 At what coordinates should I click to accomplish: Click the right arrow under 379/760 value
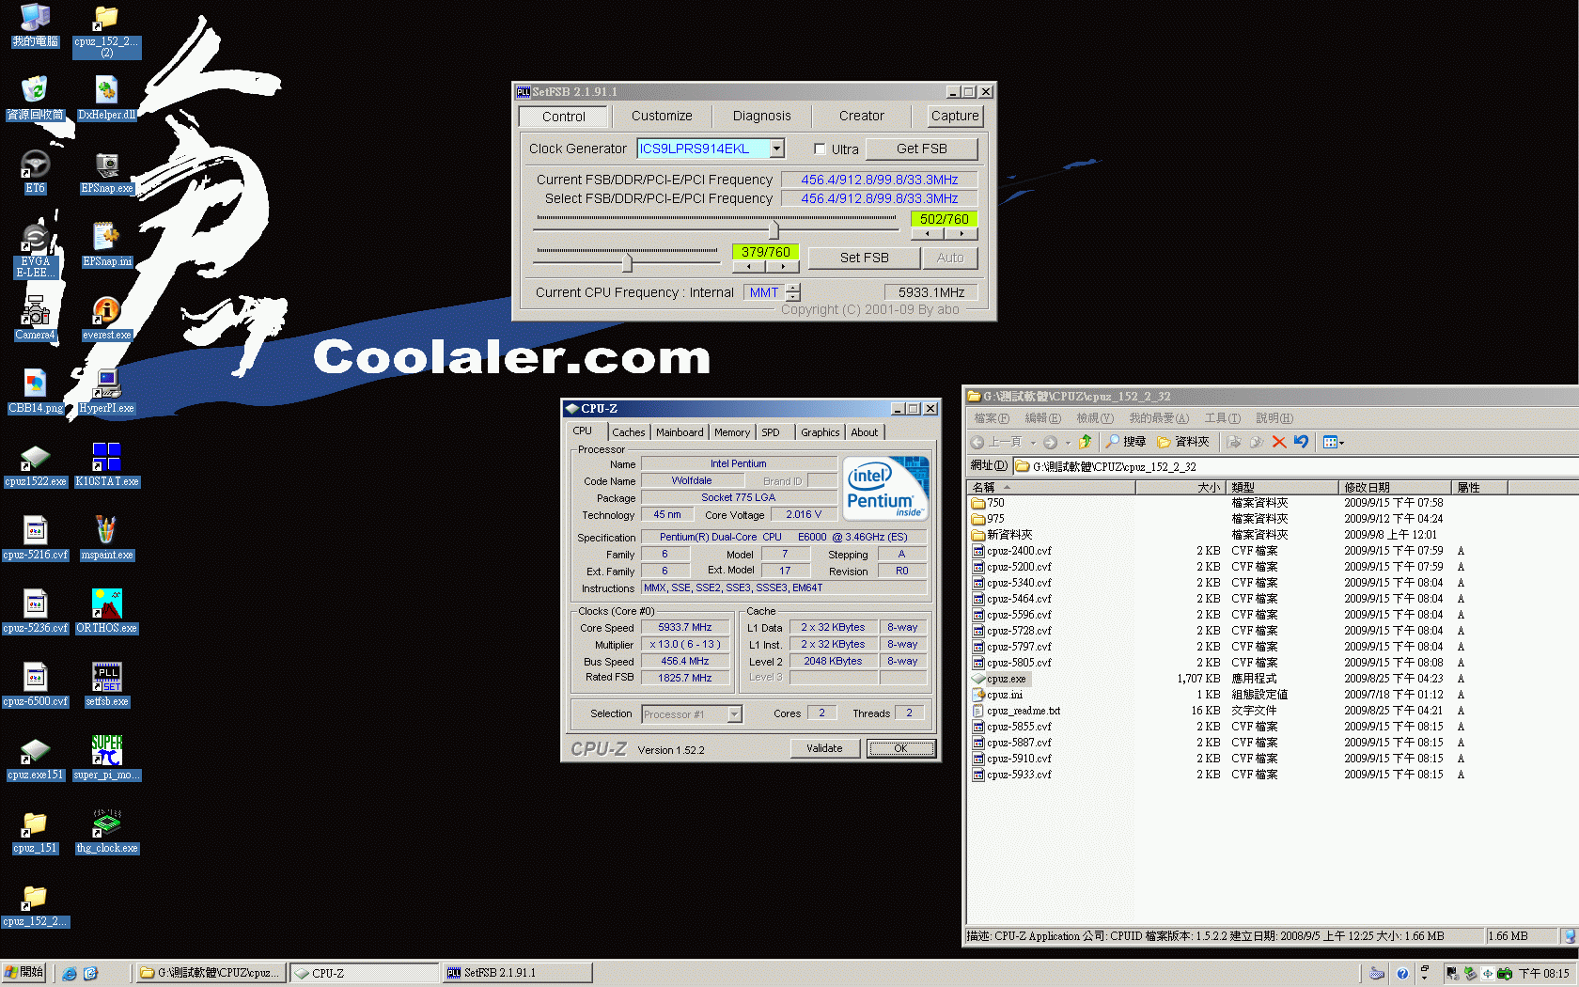[782, 266]
